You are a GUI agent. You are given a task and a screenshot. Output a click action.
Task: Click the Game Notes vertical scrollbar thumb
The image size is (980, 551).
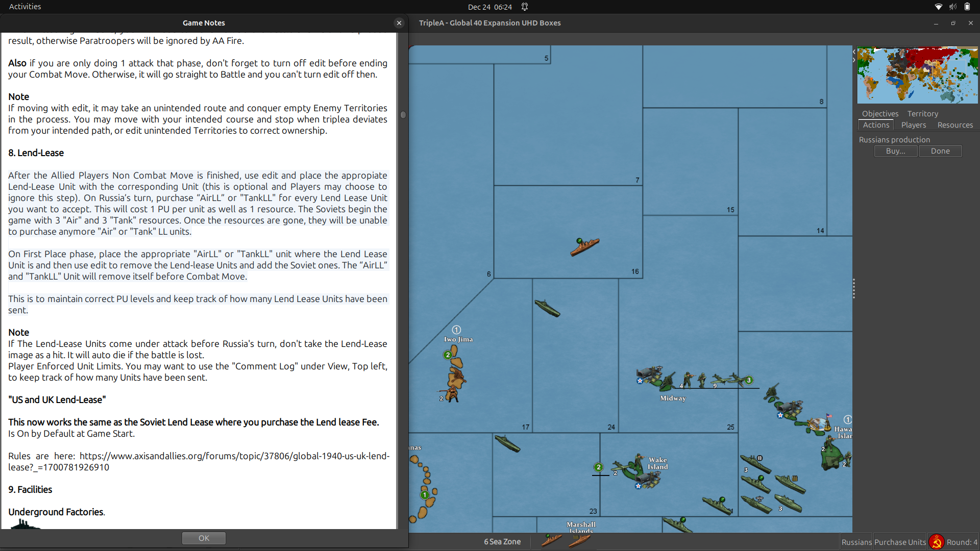click(x=403, y=115)
